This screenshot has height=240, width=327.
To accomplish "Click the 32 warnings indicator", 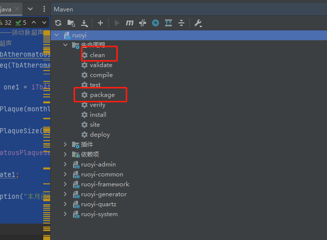I will click(x=5, y=22).
